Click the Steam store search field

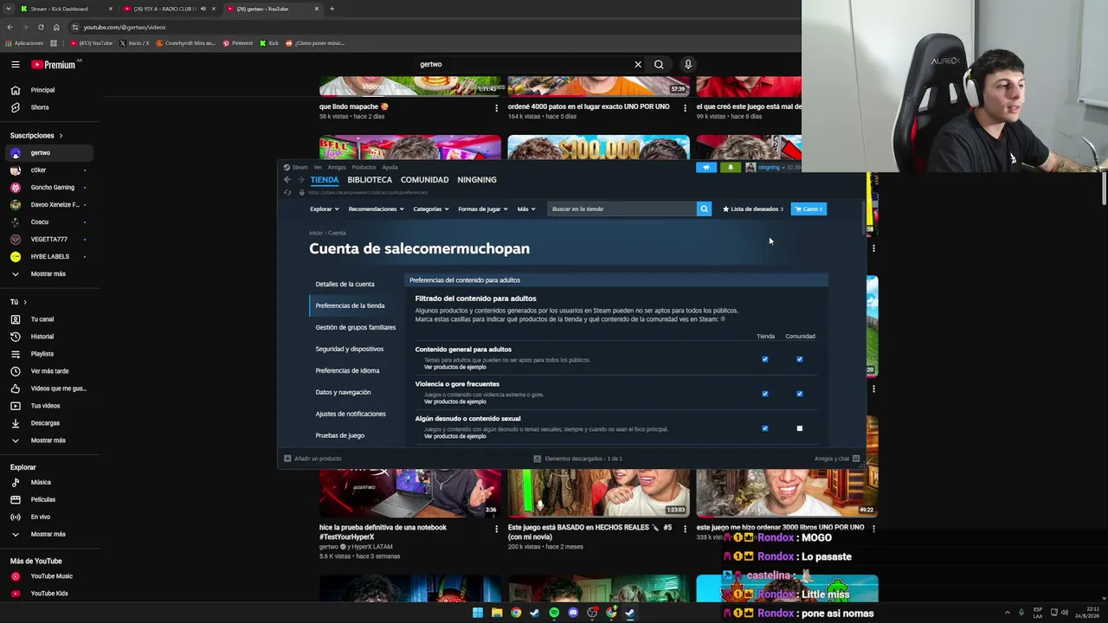click(622, 209)
